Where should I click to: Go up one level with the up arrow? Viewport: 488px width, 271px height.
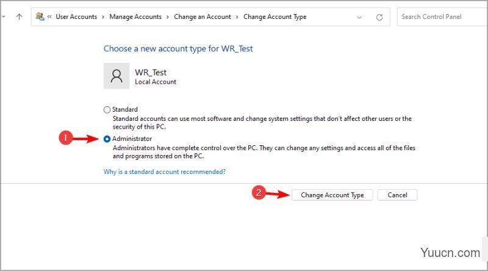(20, 17)
